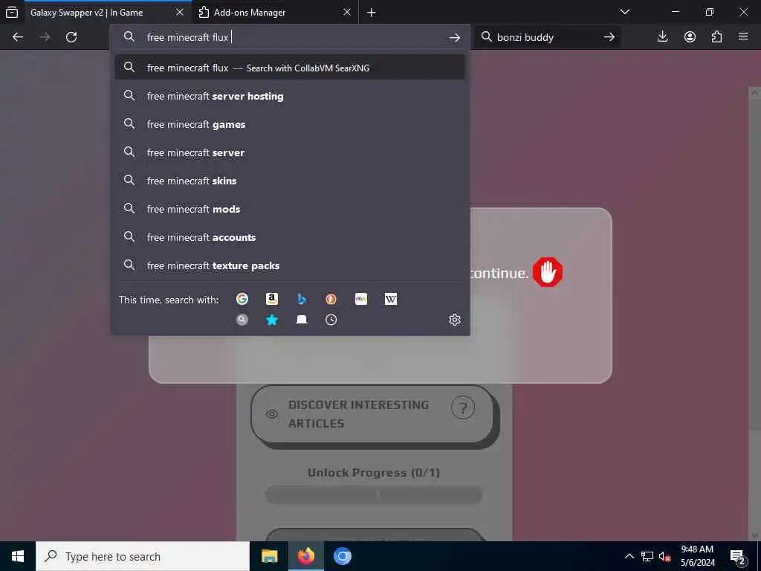Image resolution: width=761 pixels, height=571 pixels.
Task: Open the Downloads panel icon
Action: coord(662,37)
